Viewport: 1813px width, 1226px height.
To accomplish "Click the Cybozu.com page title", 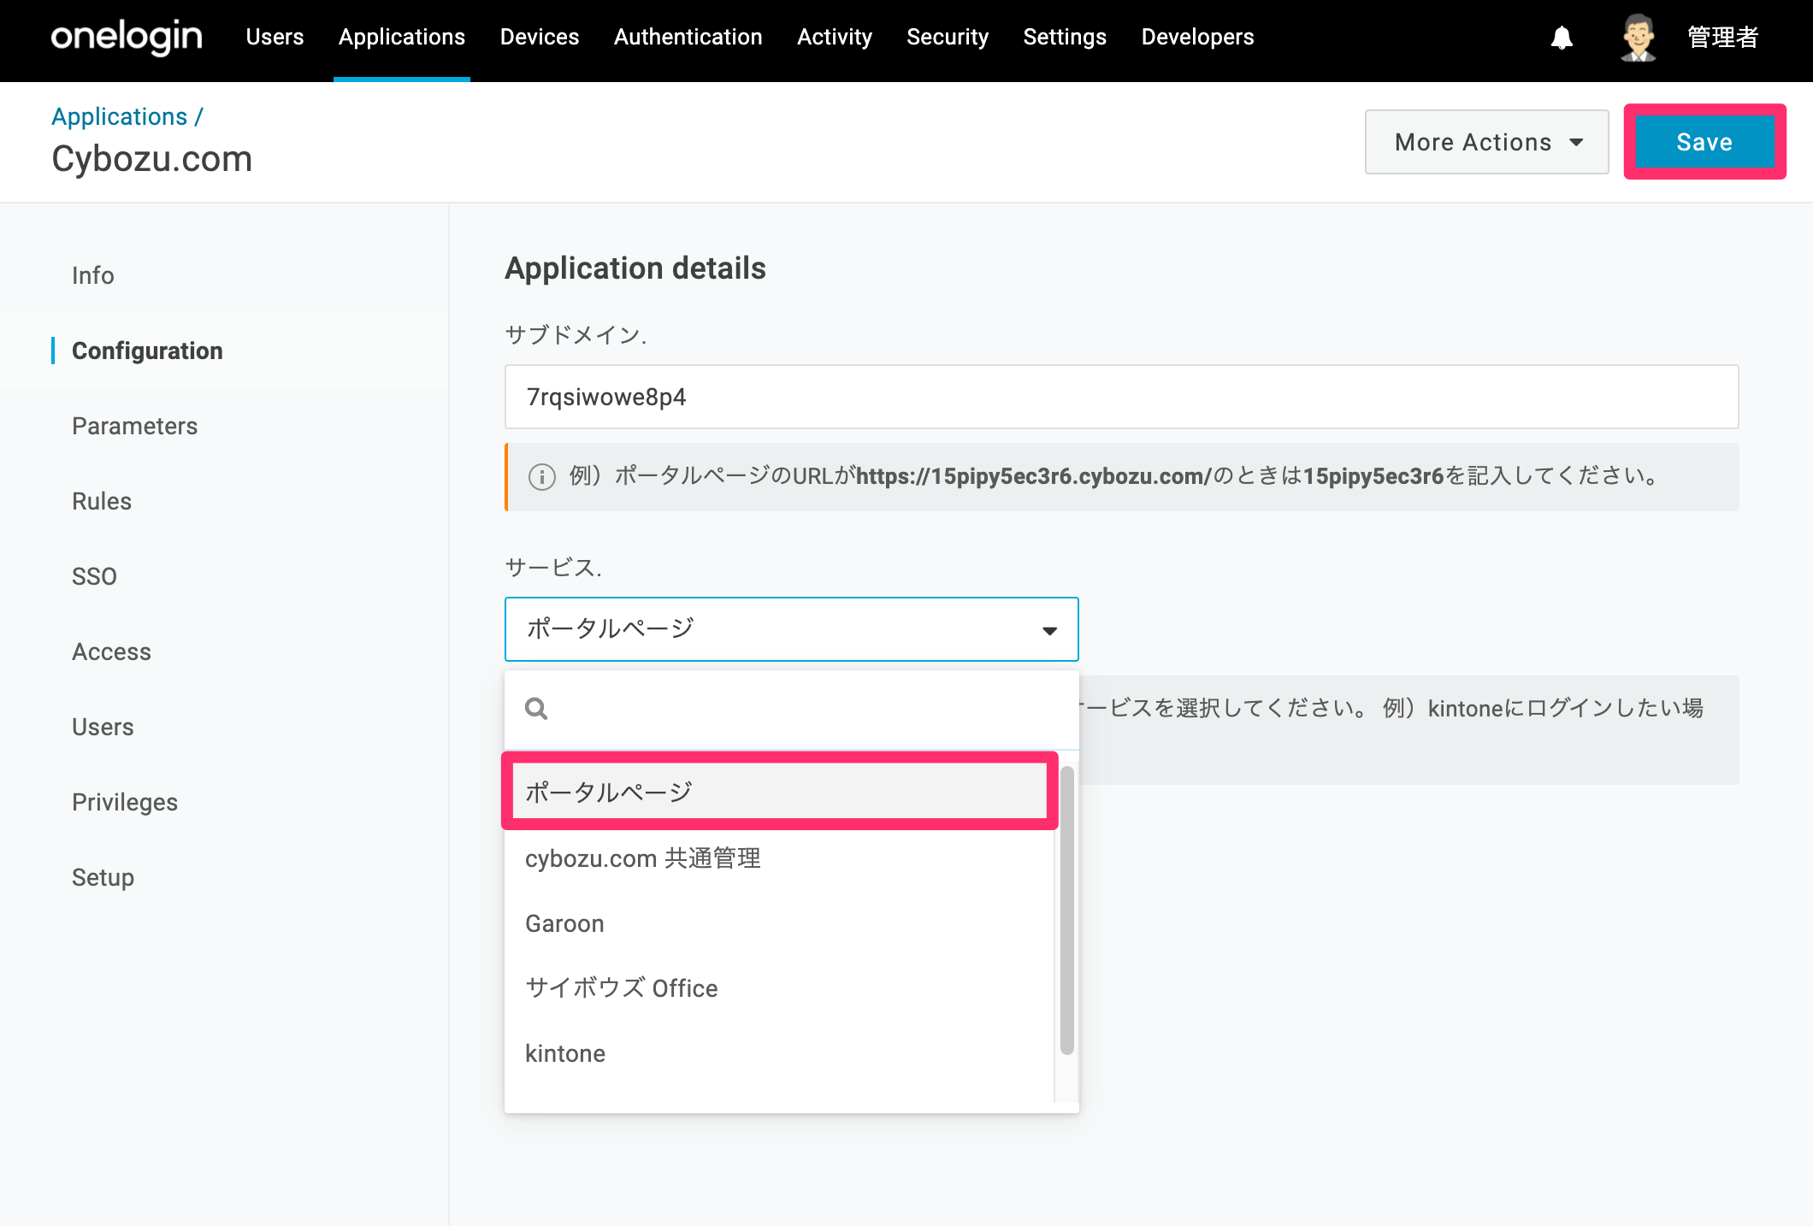I will coord(151,159).
